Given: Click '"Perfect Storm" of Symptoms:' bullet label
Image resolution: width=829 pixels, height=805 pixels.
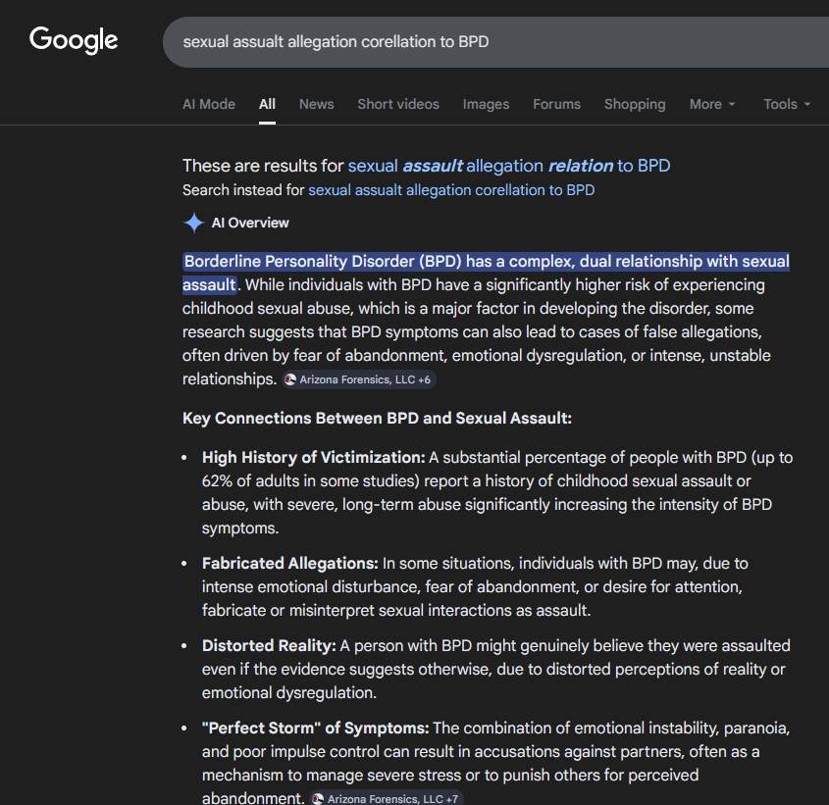Looking at the screenshot, I should [x=315, y=729].
